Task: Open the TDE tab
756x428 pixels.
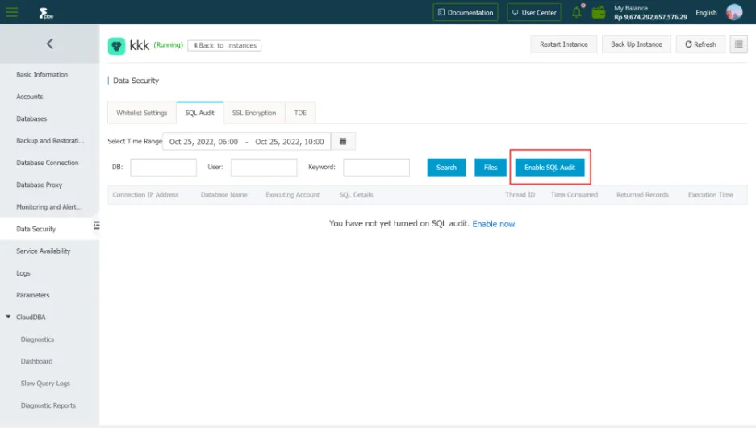Action: click(300, 113)
